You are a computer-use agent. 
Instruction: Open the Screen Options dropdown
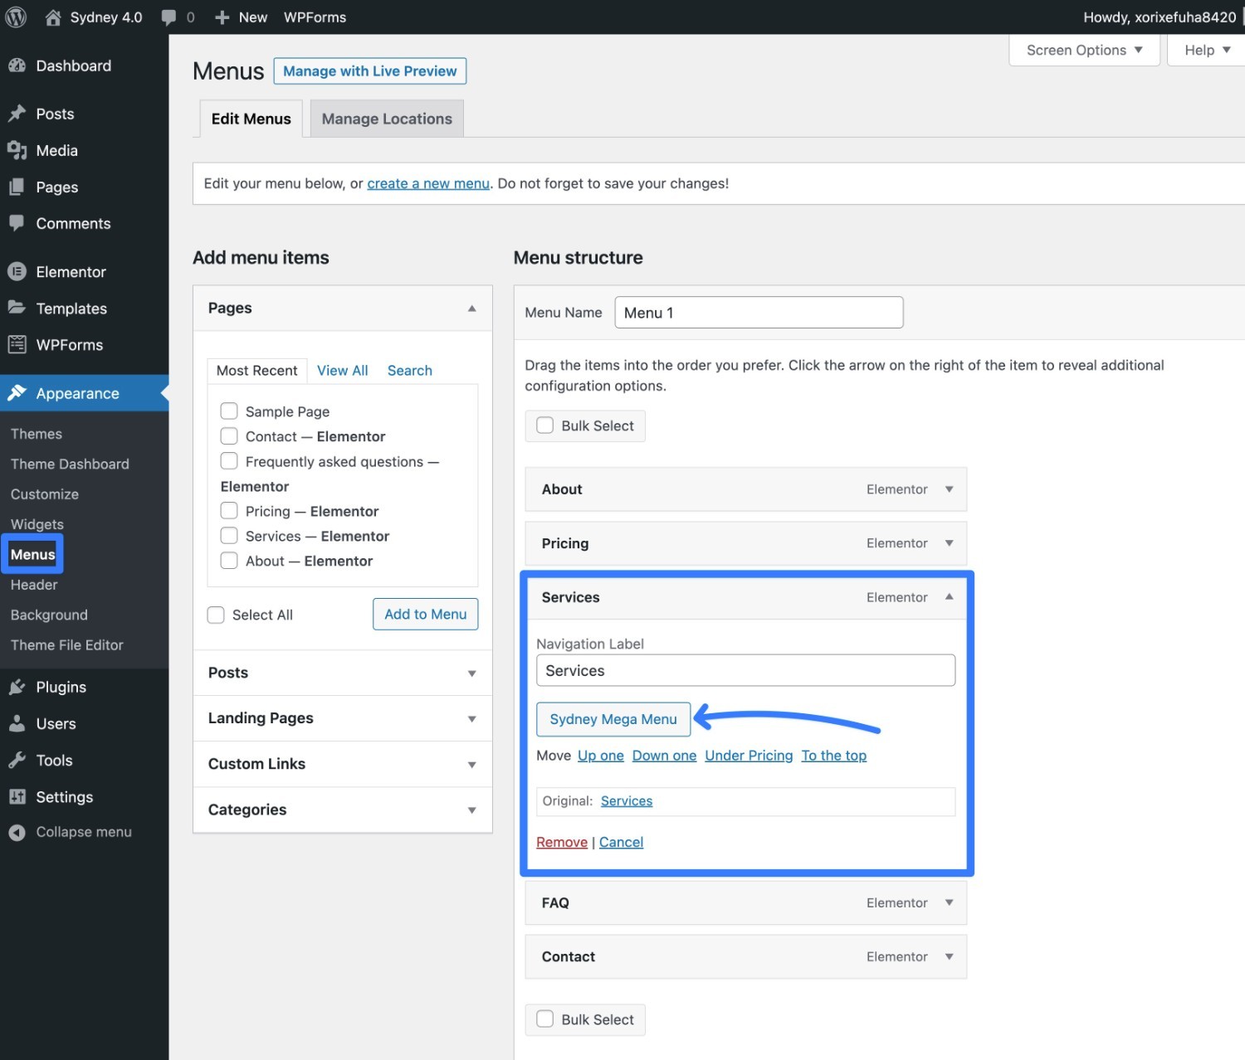click(x=1084, y=50)
